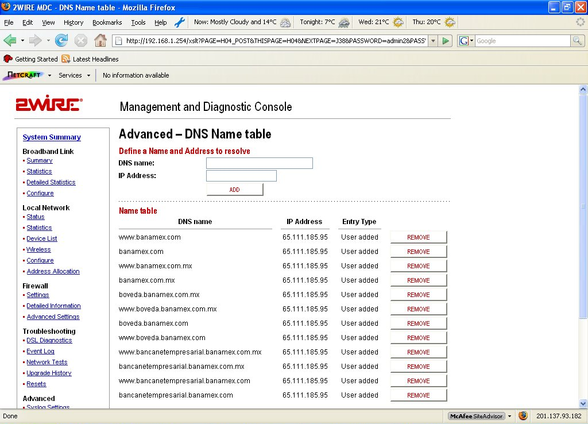
Task: Click the Netcraft toolbar logo
Action: coord(24,75)
